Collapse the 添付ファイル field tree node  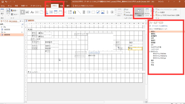click(x=150, y=51)
